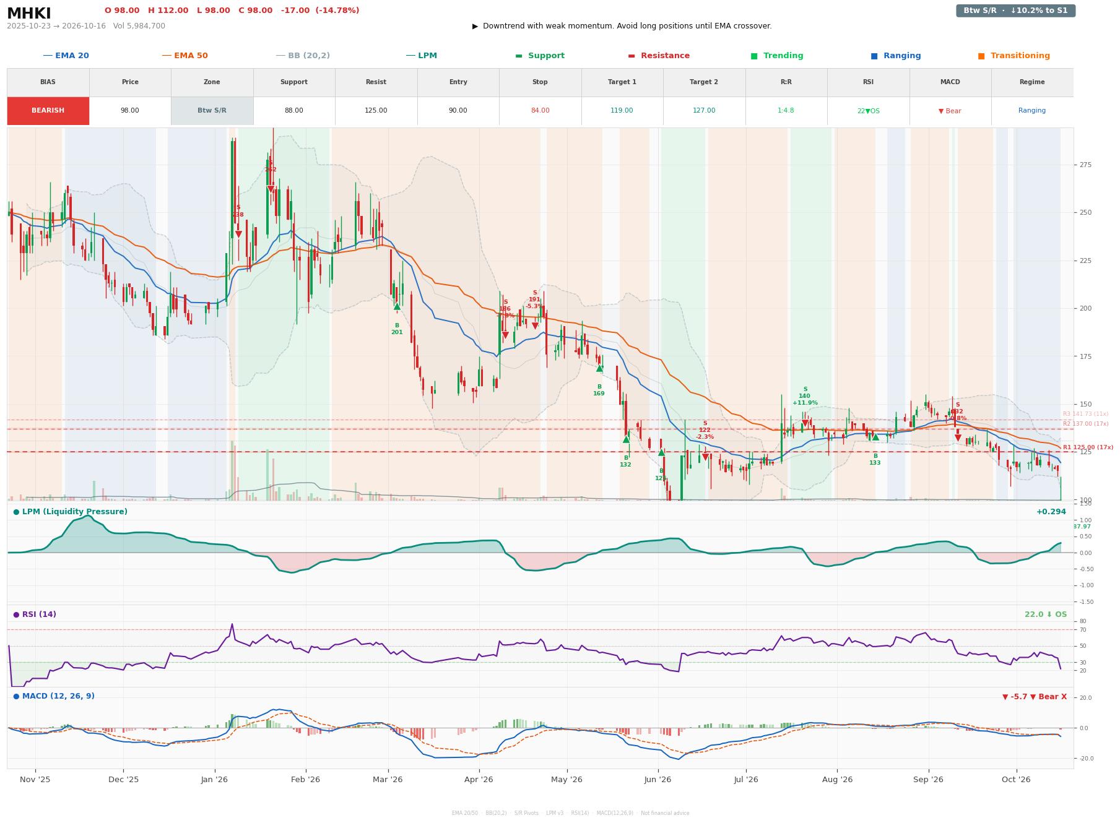
Task: Click the Mar '26 date axis label
Action: click(x=388, y=780)
